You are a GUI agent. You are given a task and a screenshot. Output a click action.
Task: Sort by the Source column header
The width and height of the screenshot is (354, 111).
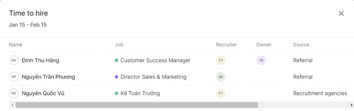point(301,45)
